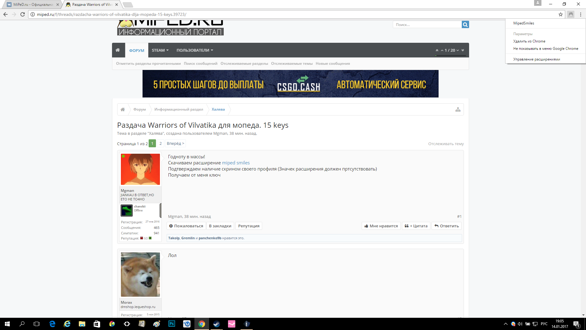Open Steam from the taskbar

click(217, 324)
